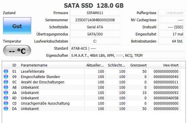Click the status orb for Eingeschaltete Stunden
This screenshot has height=123, width=187.
point(6,77)
